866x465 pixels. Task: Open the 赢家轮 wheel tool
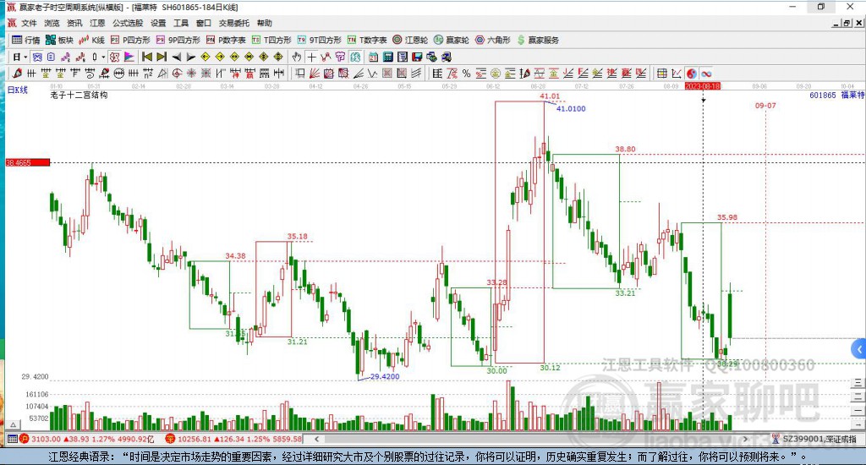click(x=452, y=40)
